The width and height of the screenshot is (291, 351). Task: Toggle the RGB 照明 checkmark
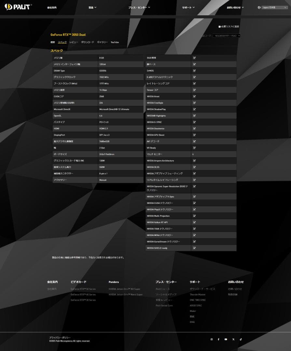click(194, 58)
